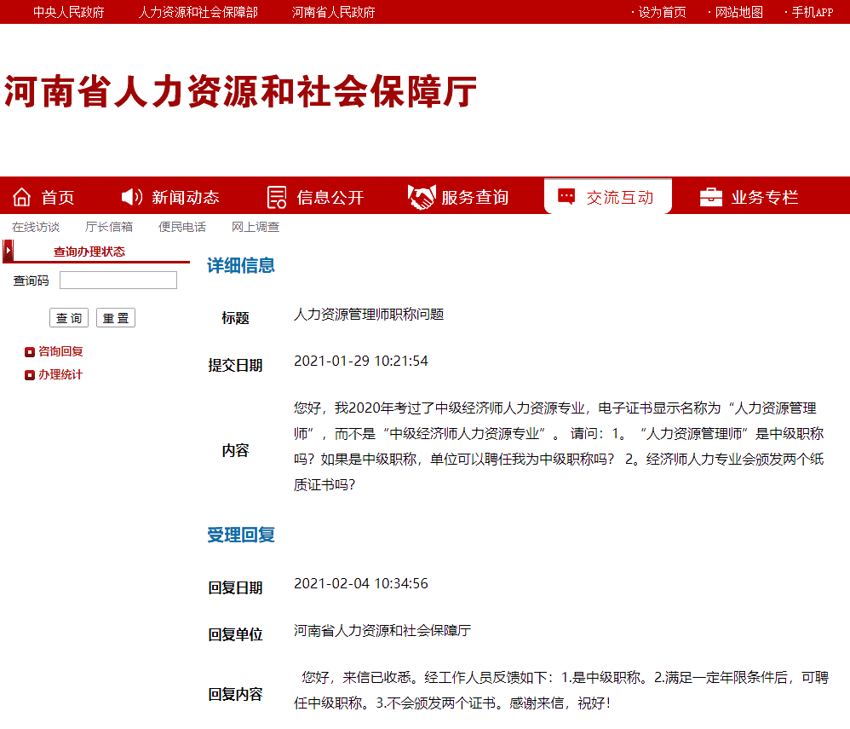
Task: Focus the 查询码 input field
Action: pos(118,281)
